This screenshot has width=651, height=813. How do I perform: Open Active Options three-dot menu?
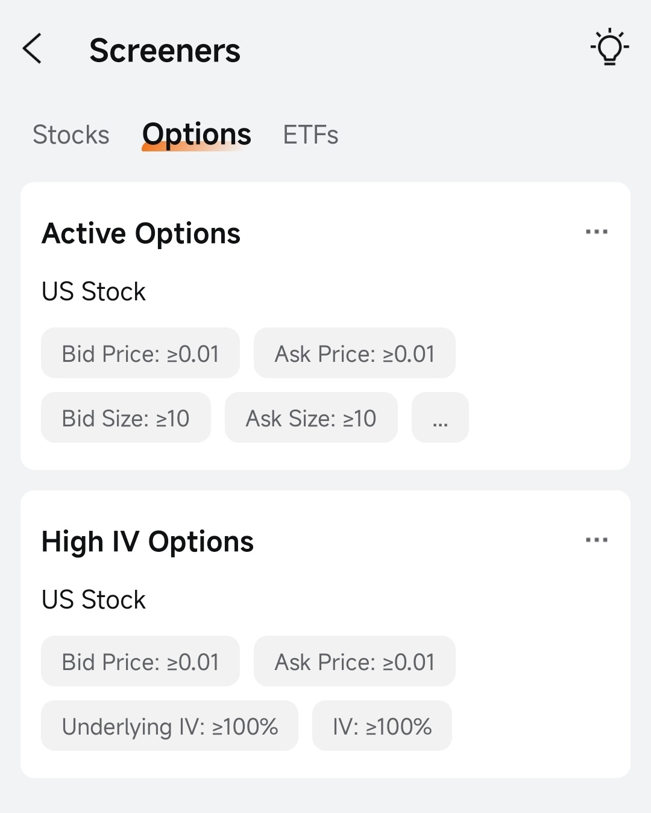point(596,232)
